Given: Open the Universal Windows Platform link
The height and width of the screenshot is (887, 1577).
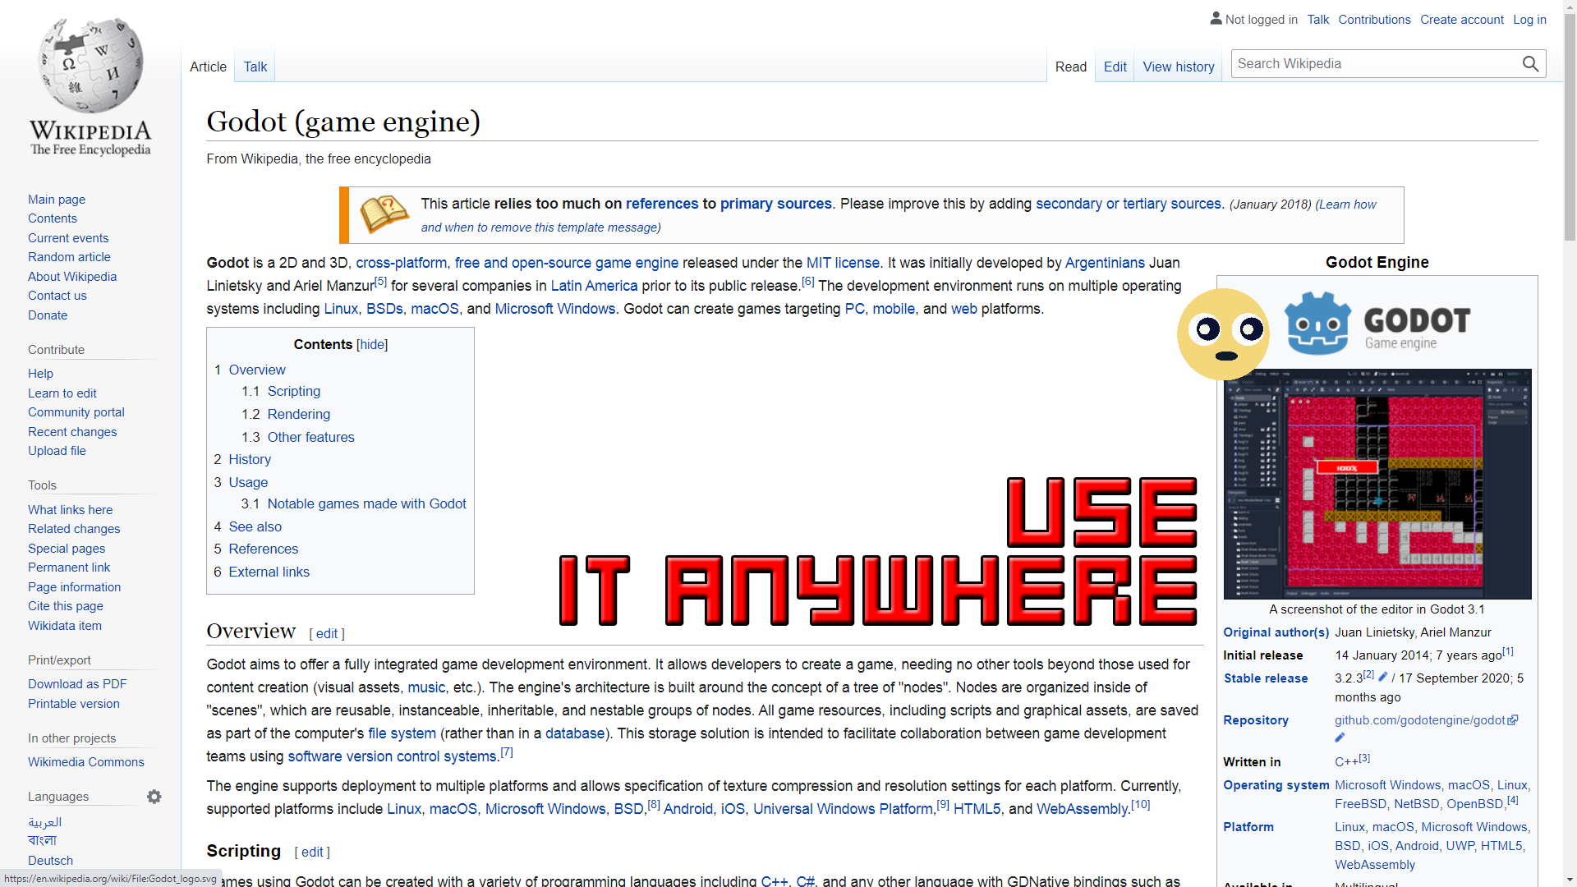Looking at the screenshot, I should (843, 808).
